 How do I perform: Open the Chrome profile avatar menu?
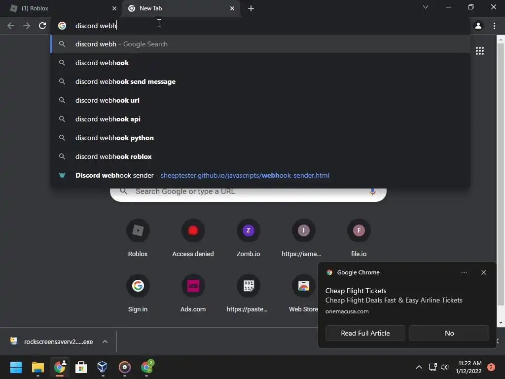478,26
